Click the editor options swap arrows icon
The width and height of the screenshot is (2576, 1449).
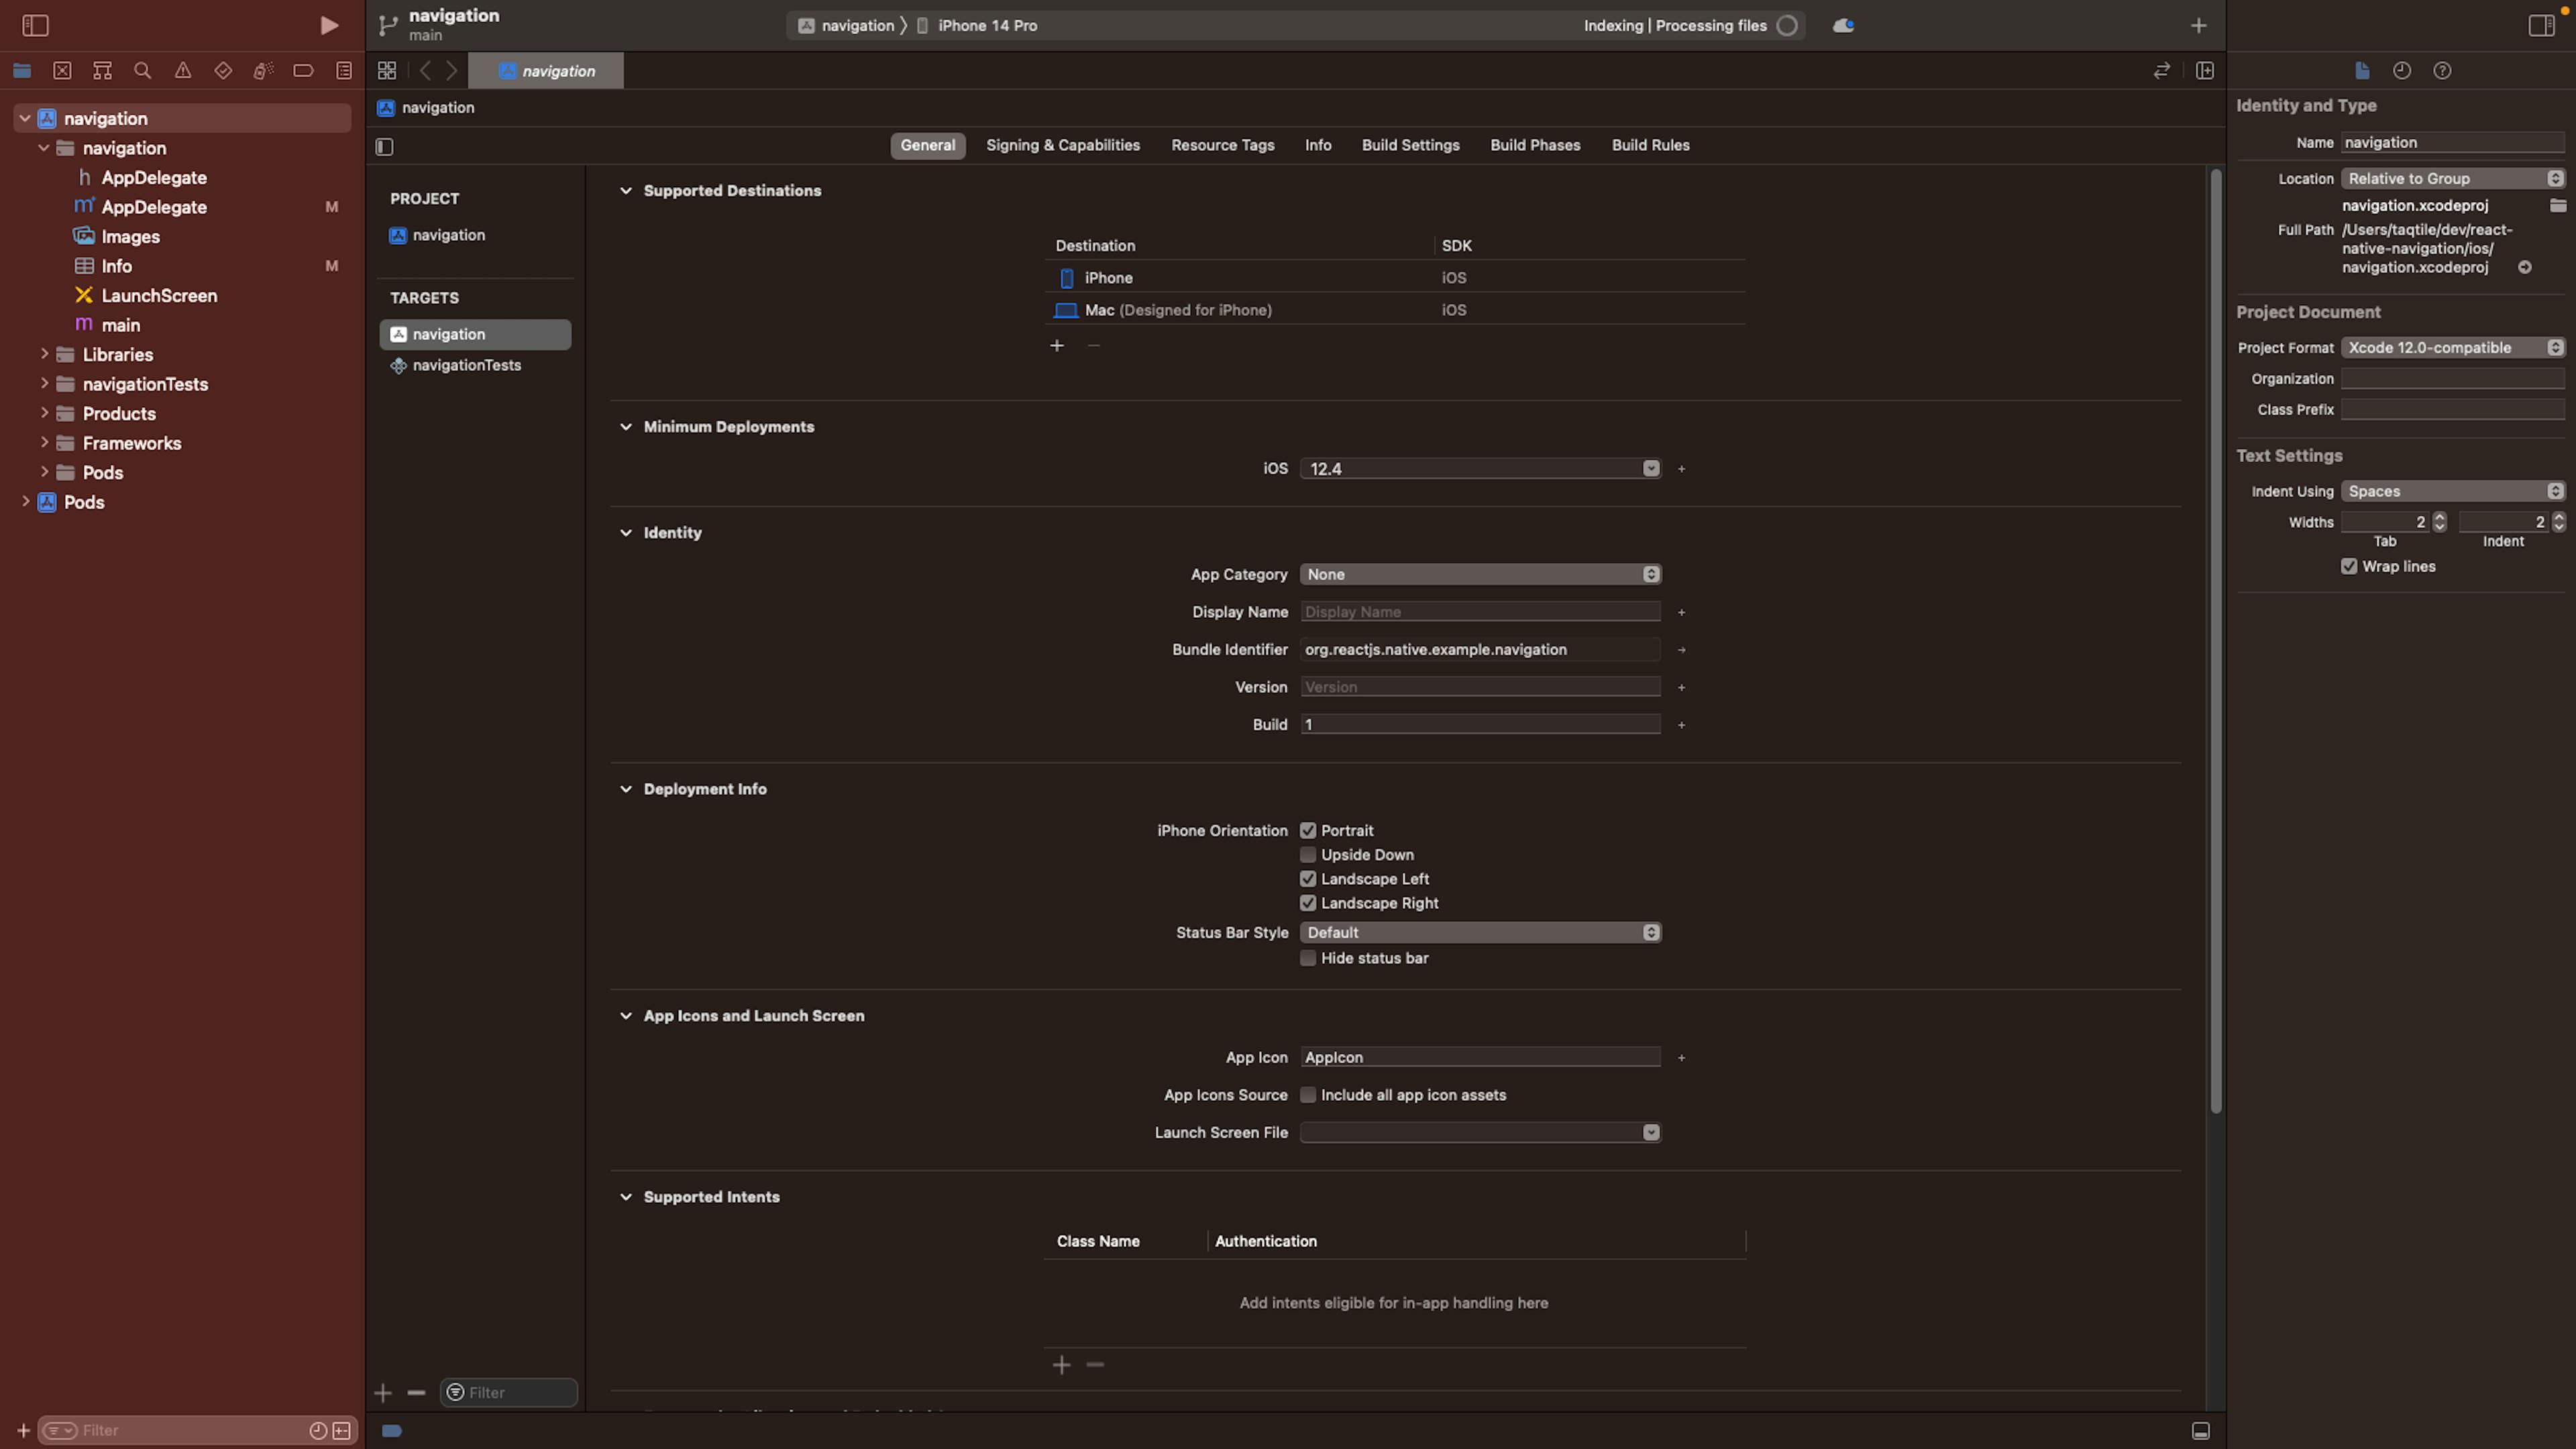tap(2161, 70)
